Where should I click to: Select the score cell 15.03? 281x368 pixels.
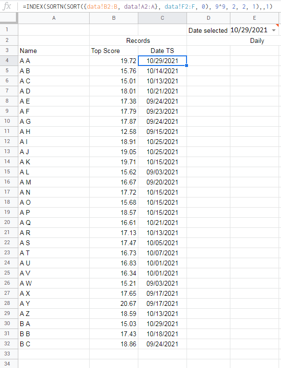tap(114, 323)
